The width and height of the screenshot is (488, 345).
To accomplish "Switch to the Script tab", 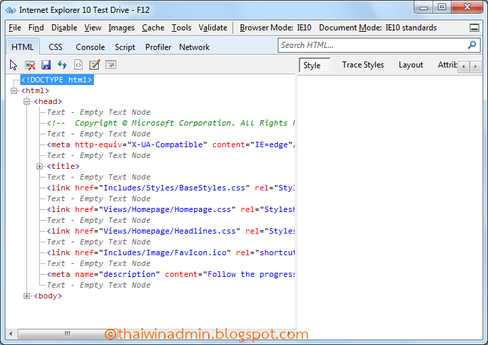I will click(125, 47).
